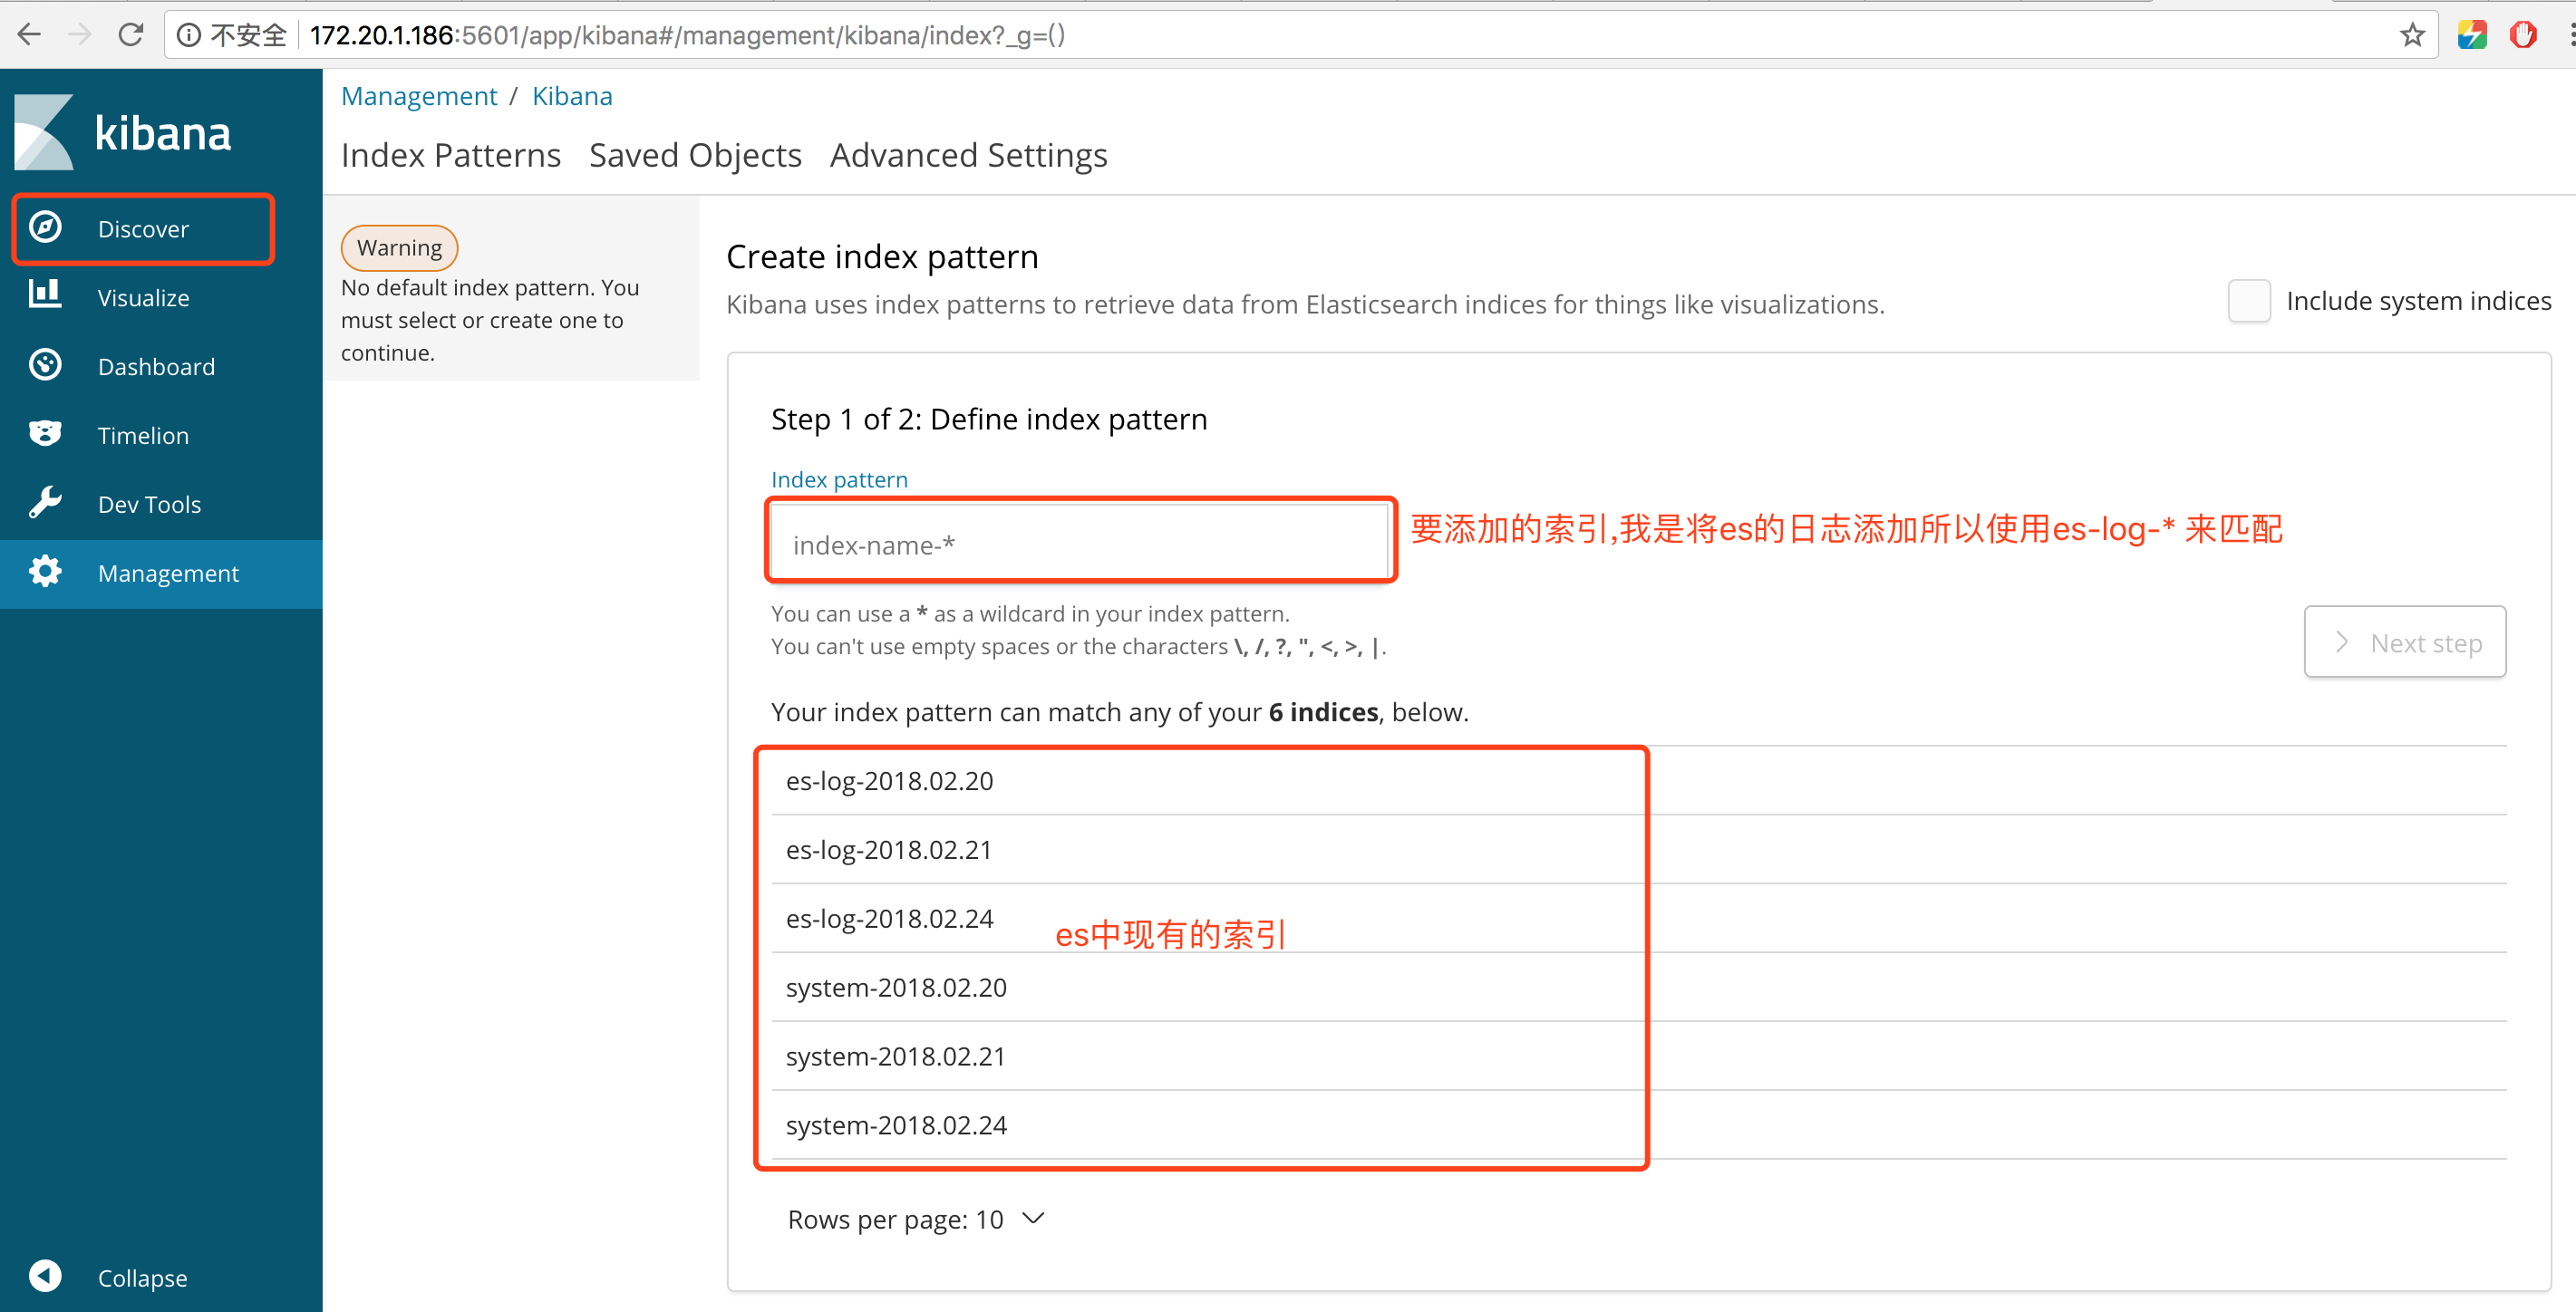The height and width of the screenshot is (1312, 2576).
Task: Select the es-log-2018.02.20 index row
Action: tap(889, 781)
